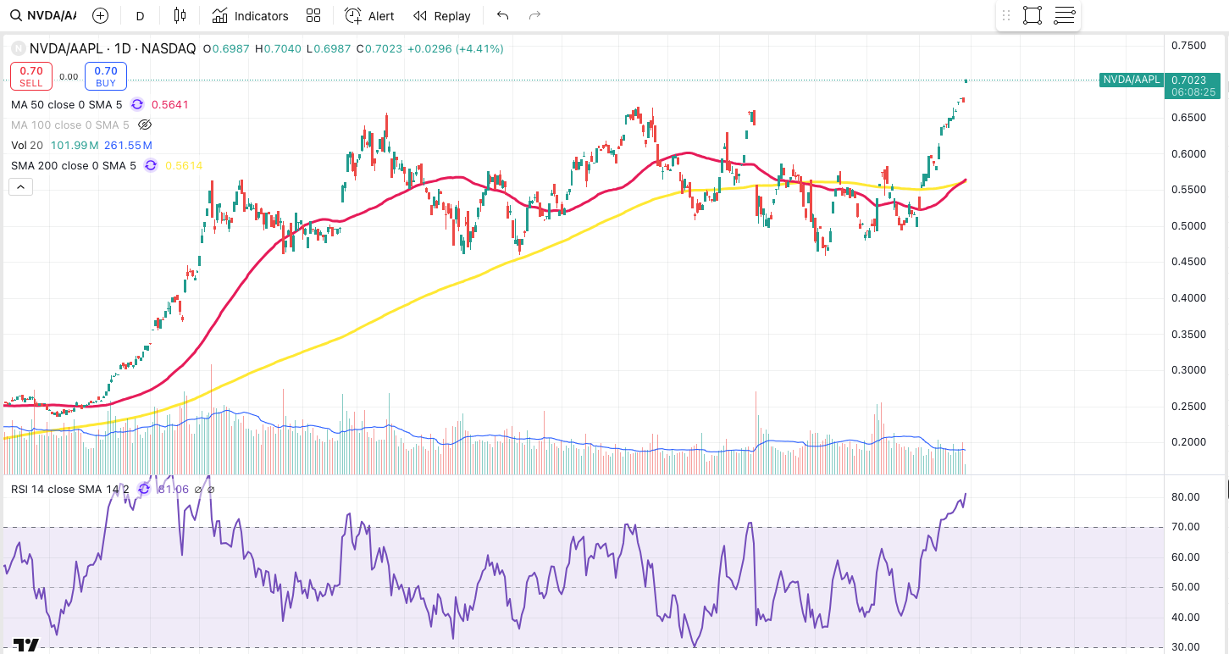Image resolution: width=1229 pixels, height=654 pixels.
Task: Open the Indicators dialog
Action: point(251,15)
